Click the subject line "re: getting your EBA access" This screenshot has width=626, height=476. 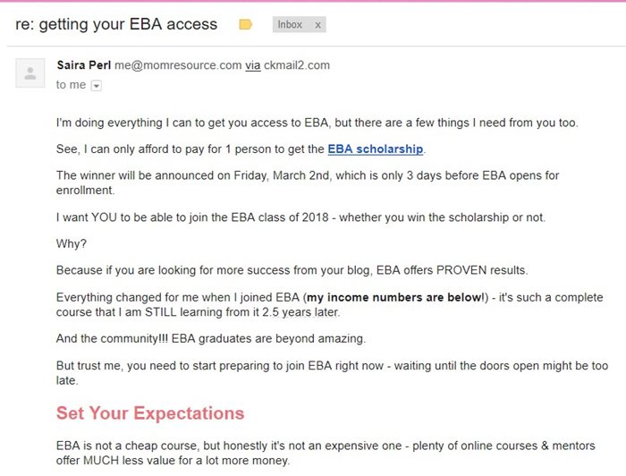[x=116, y=24]
